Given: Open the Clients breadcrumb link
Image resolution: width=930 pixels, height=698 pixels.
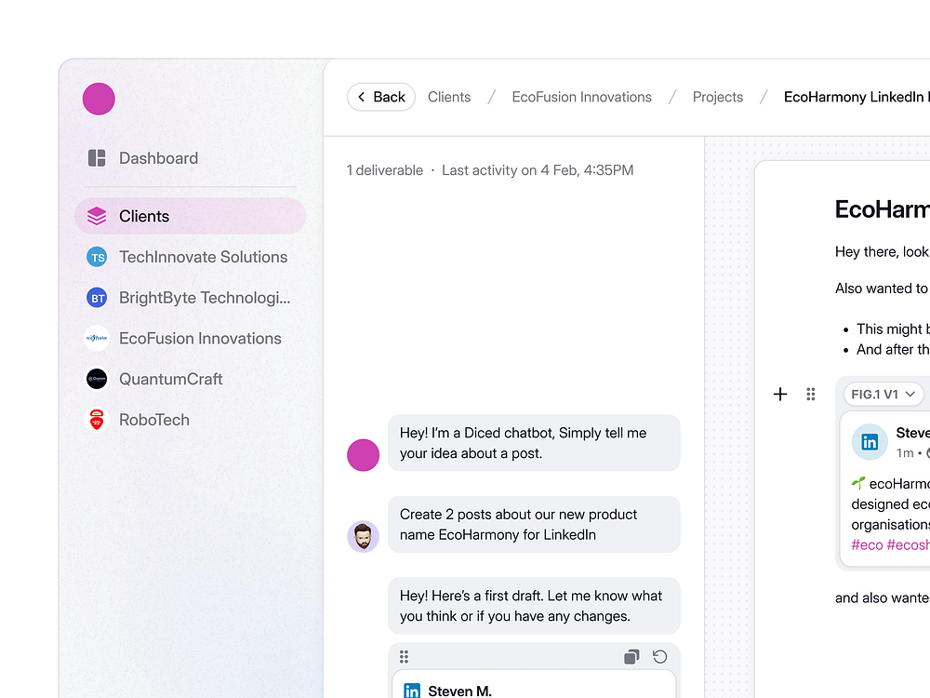Looking at the screenshot, I should pos(449,97).
